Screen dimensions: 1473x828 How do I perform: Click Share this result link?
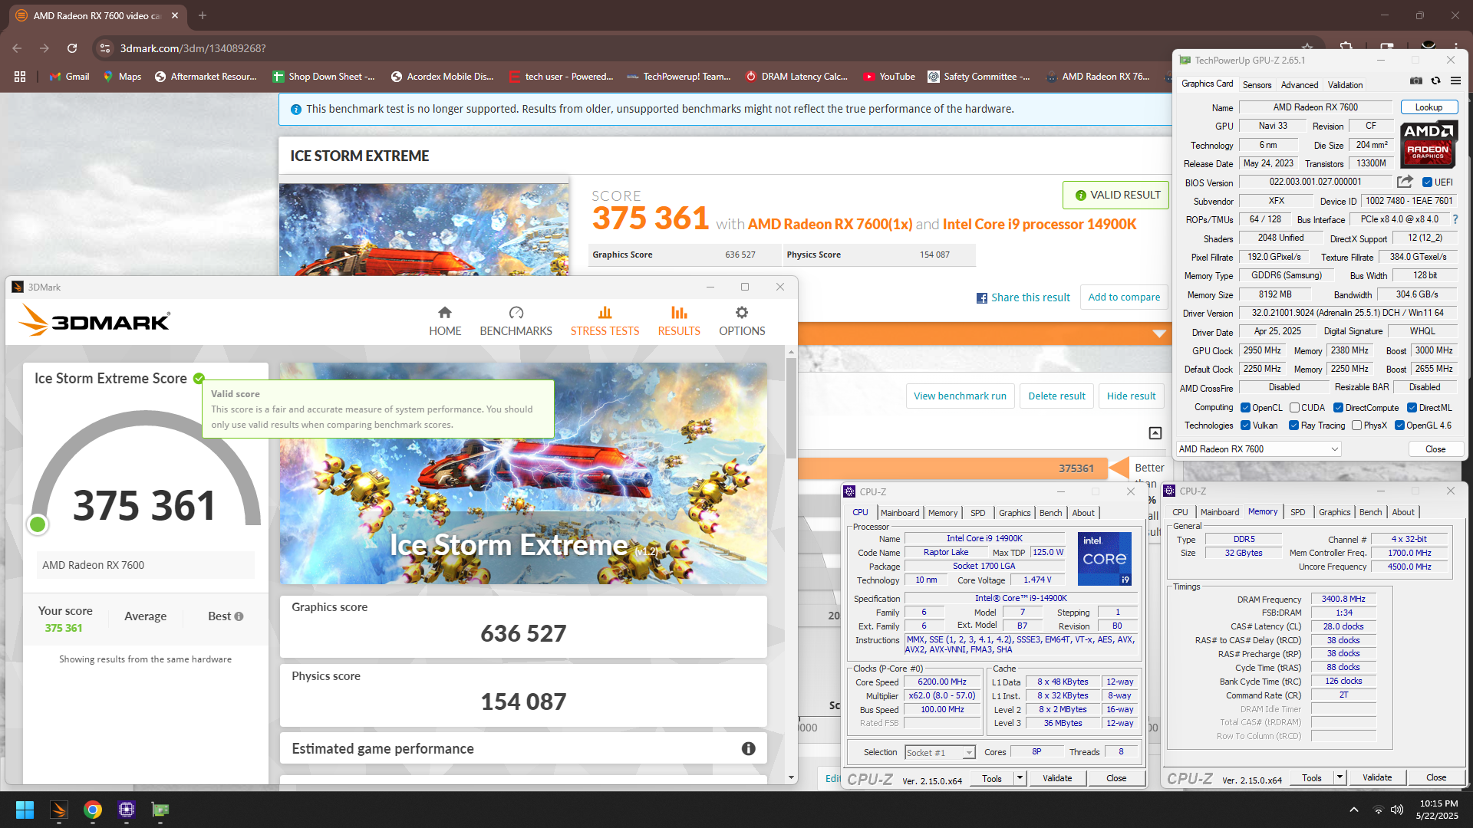click(x=1023, y=297)
